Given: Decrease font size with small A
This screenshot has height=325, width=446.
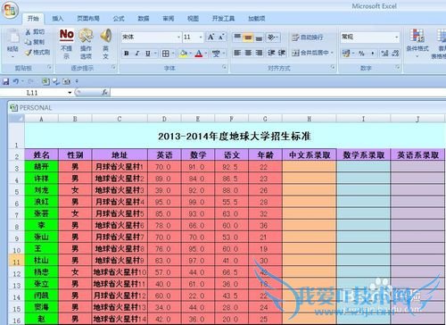Looking at the screenshot, I should (221, 37).
